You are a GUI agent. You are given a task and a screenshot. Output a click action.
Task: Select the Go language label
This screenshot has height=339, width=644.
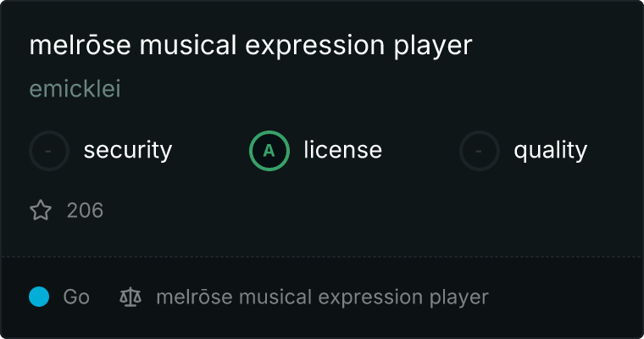76,297
